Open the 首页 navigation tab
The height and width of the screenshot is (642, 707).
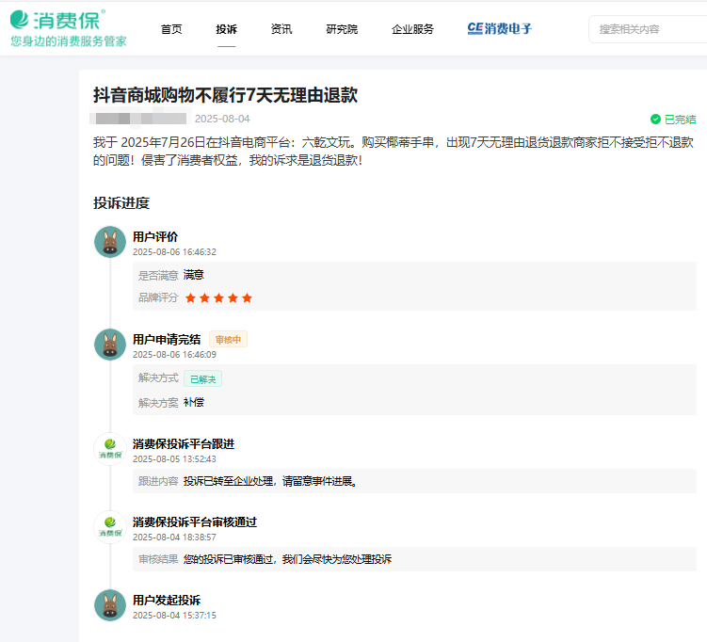coord(171,29)
